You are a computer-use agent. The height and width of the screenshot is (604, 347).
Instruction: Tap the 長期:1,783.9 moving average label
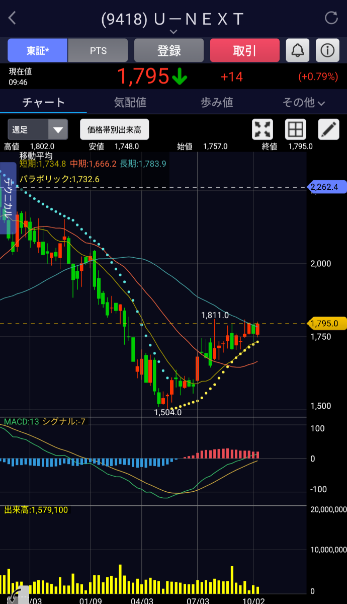[143, 164]
